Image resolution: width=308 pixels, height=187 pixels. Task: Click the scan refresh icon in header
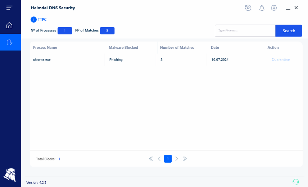(x=248, y=8)
